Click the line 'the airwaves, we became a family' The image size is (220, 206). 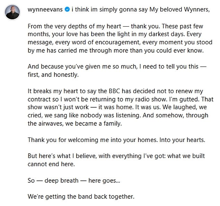tap(75, 124)
